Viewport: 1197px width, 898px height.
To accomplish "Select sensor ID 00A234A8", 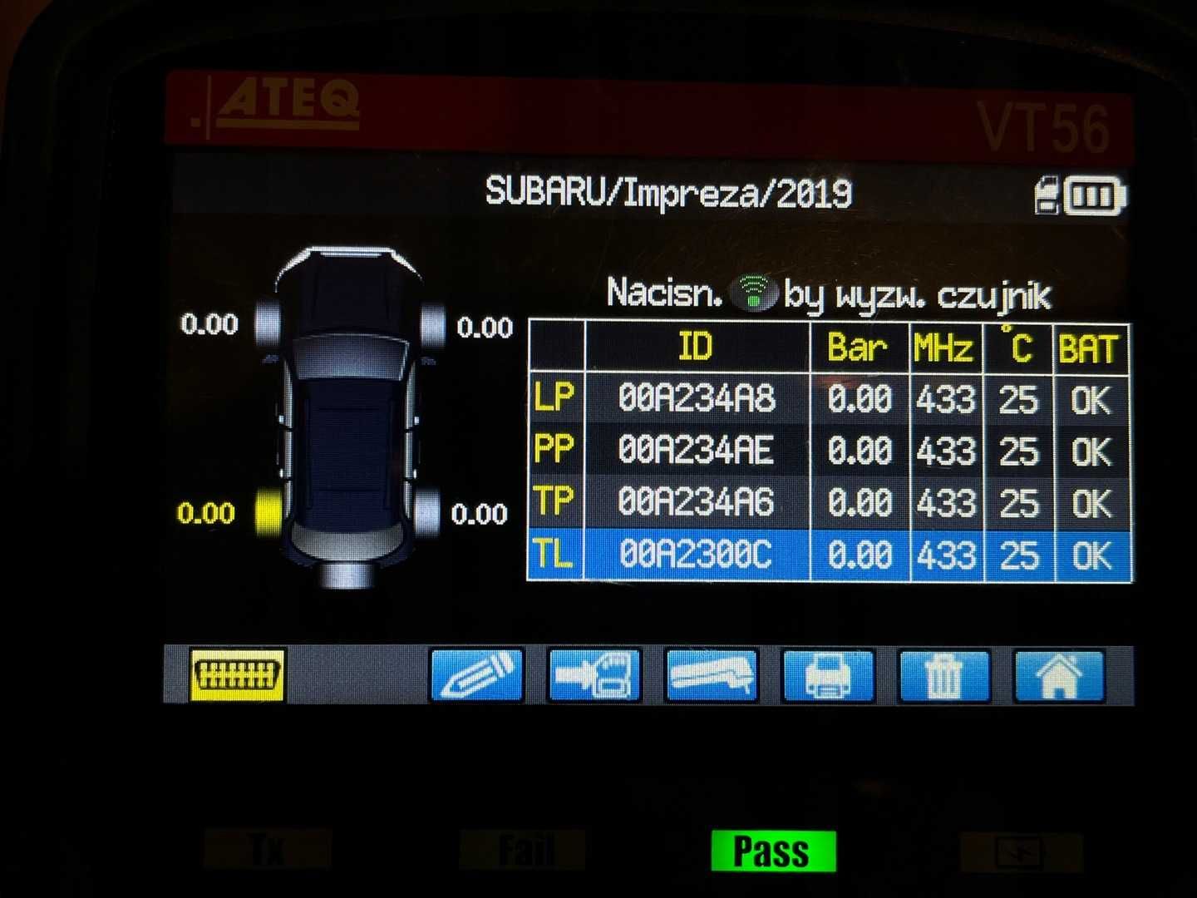I will (697, 399).
